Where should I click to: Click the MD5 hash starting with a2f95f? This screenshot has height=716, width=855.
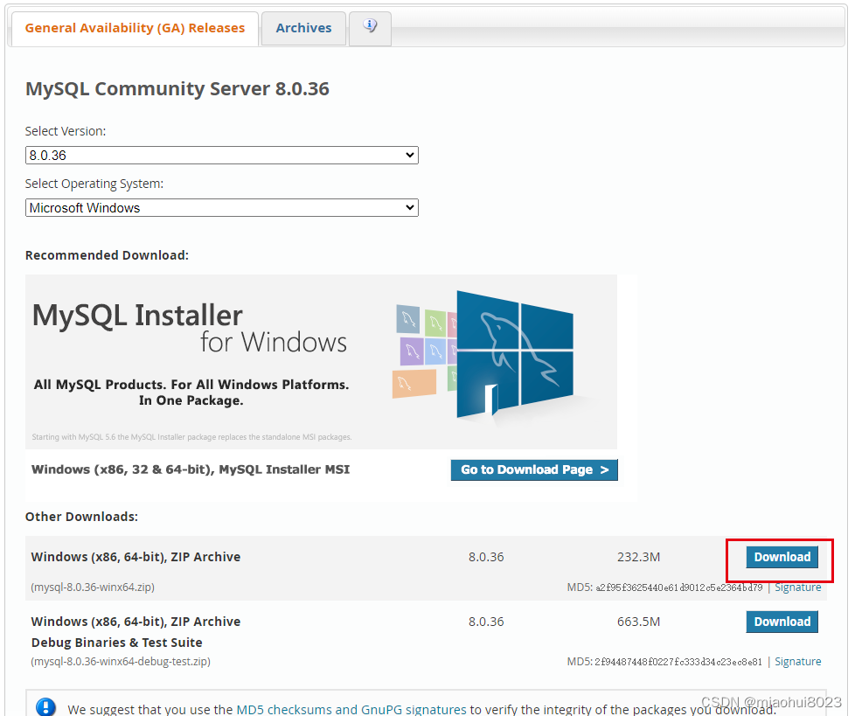679,587
